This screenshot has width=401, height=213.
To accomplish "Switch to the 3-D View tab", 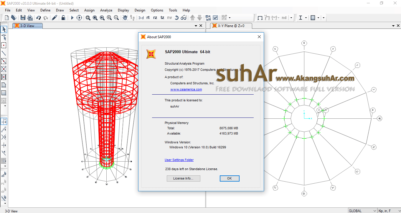I will click(27, 26).
